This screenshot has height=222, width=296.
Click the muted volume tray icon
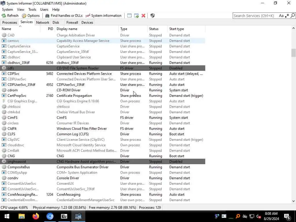[259, 216]
